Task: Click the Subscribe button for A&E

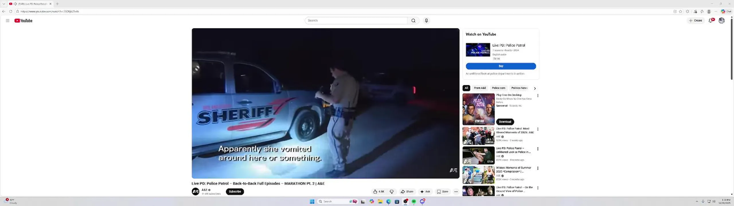Action: (x=235, y=192)
